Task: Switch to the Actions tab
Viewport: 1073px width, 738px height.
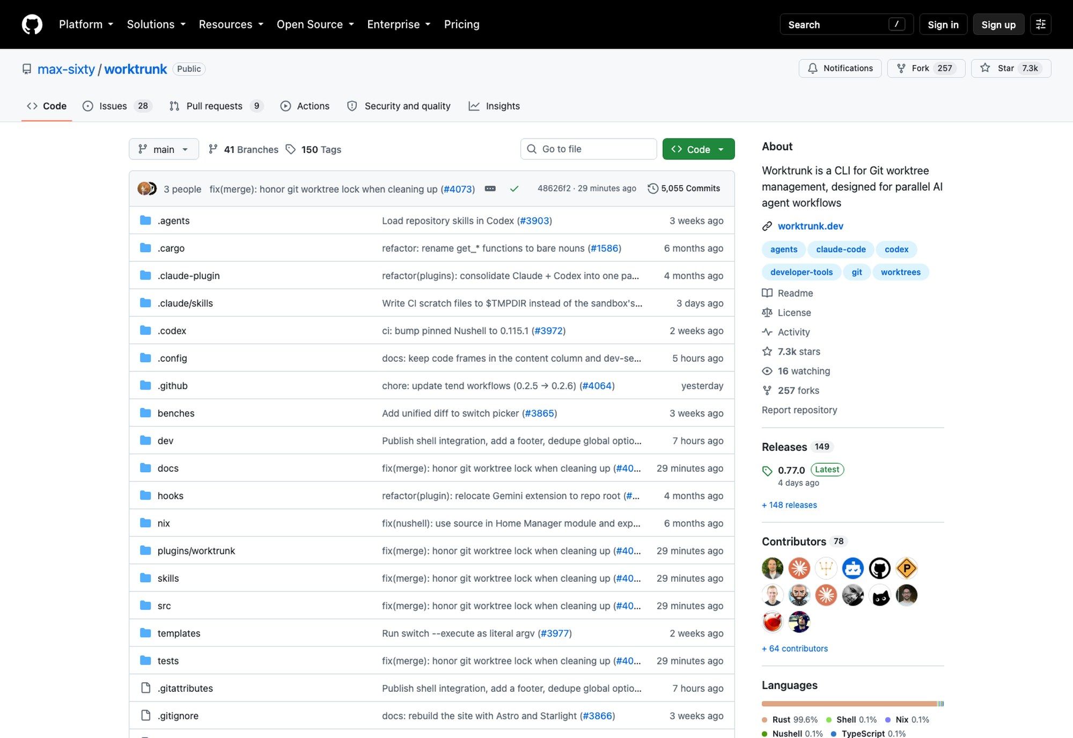Action: click(x=305, y=106)
